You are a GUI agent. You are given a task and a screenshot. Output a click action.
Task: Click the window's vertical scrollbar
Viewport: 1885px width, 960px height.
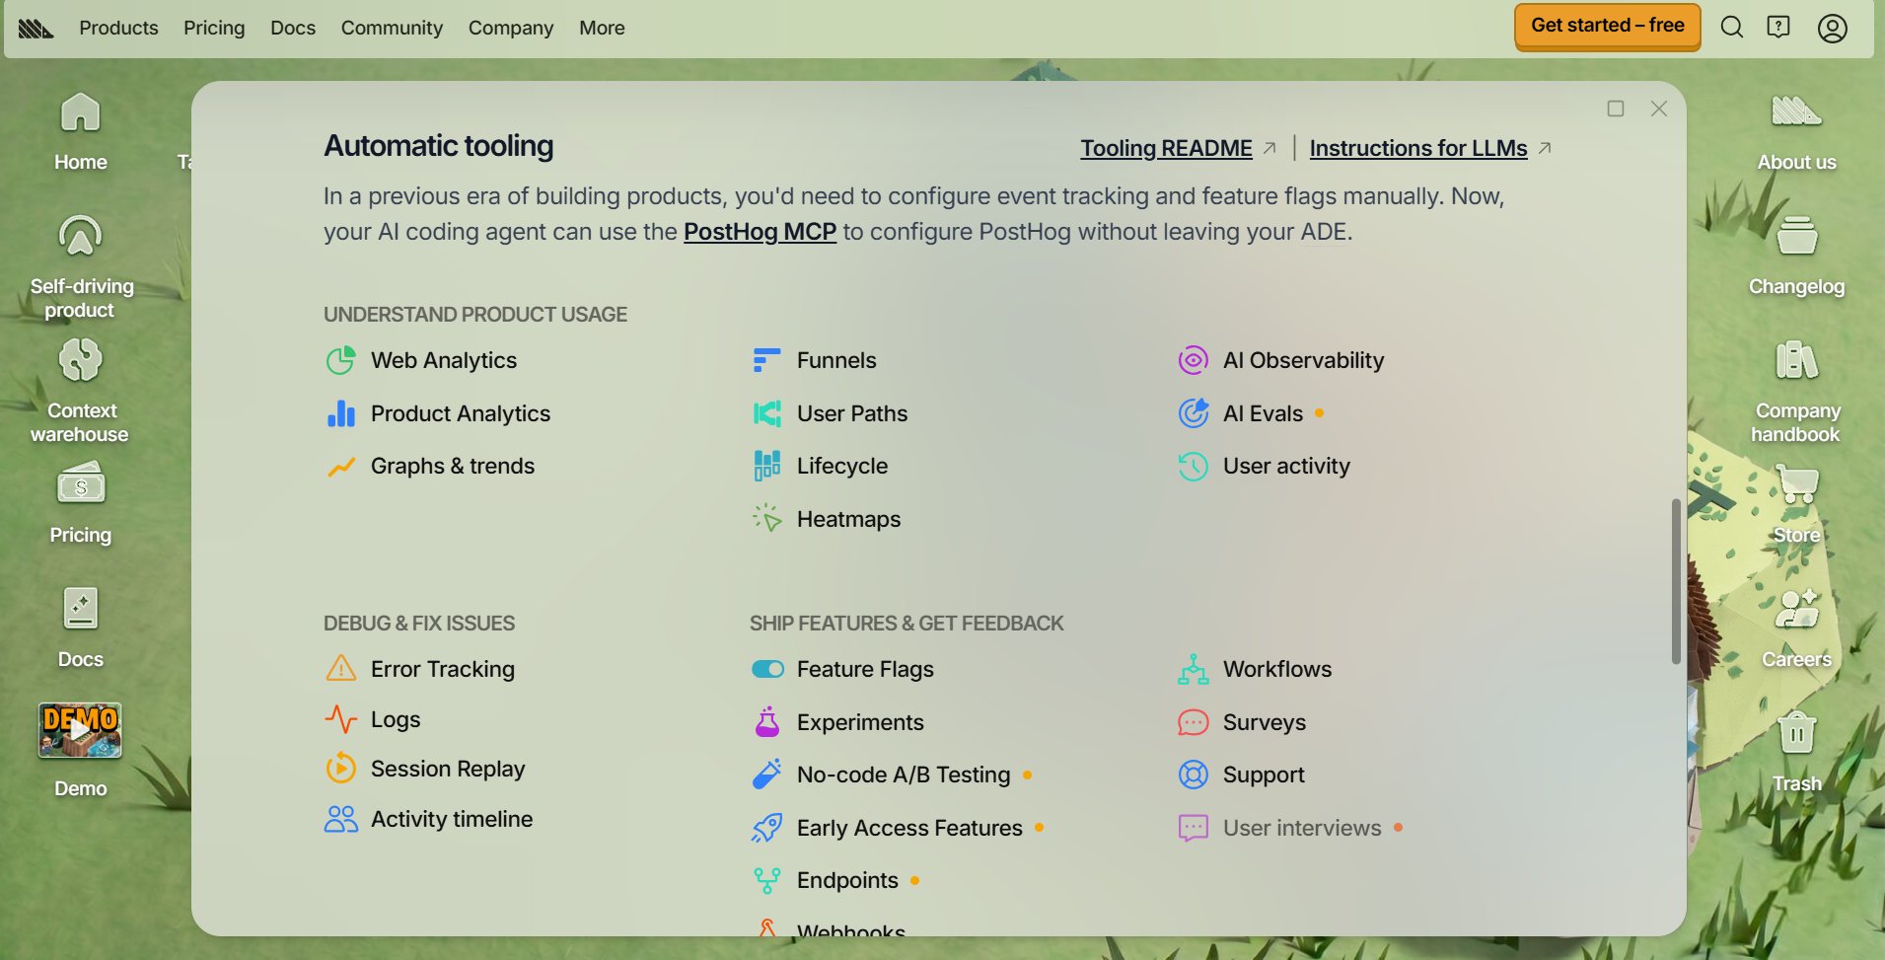point(1676,581)
